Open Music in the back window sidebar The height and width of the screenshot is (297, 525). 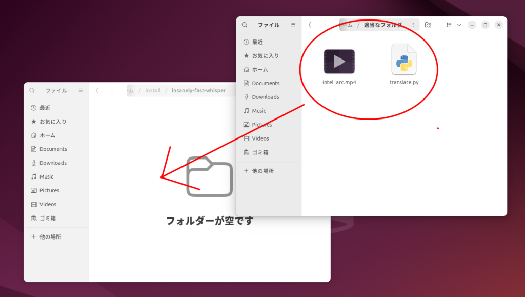pos(46,176)
